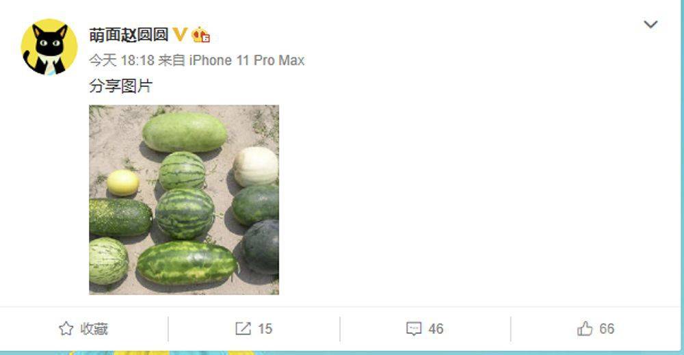Open the username 萌面赵圆圆 profile link
The height and width of the screenshot is (355, 684).
click(x=129, y=34)
